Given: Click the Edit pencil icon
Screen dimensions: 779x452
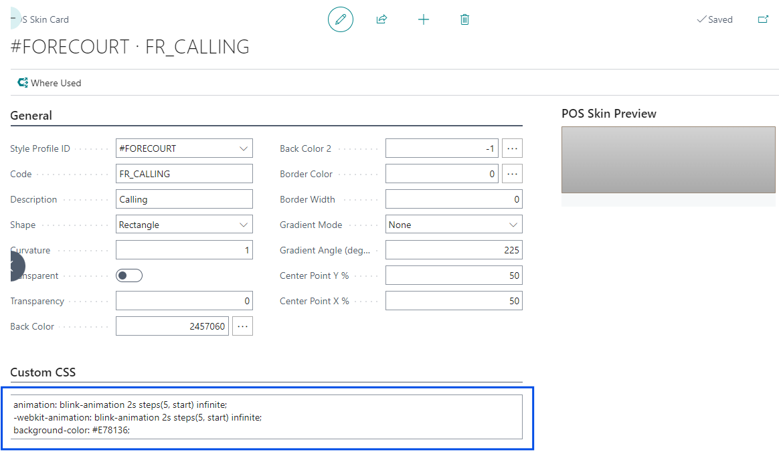Looking at the screenshot, I should point(341,19).
